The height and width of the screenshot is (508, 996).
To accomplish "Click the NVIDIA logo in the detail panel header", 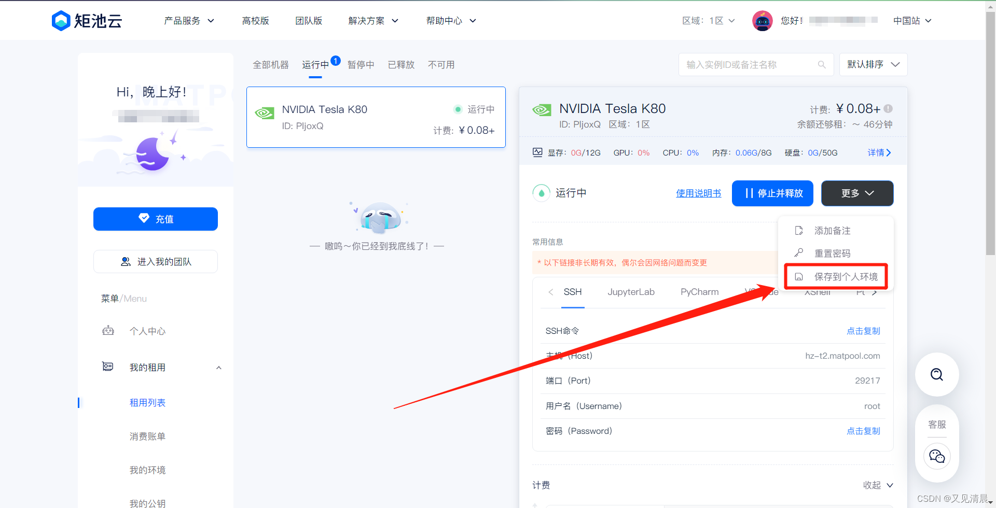I will 542,110.
